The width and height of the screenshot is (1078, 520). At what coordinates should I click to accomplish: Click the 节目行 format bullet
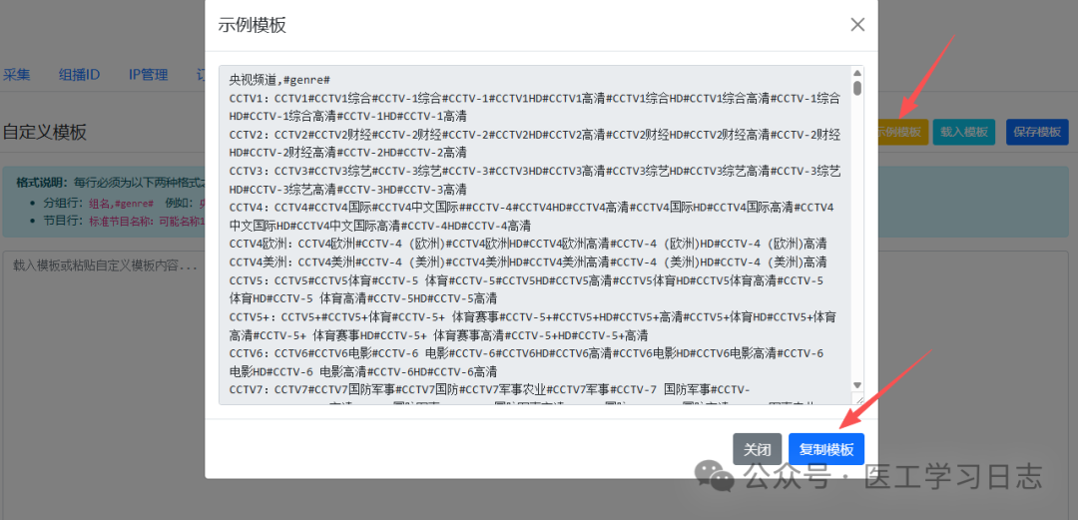124,221
